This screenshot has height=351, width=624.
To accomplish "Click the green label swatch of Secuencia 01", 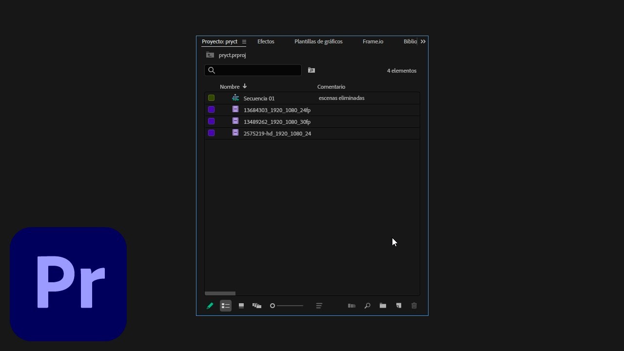I will pyautogui.click(x=211, y=98).
